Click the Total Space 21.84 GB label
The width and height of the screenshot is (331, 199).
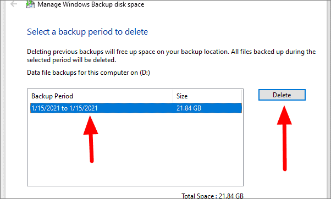point(212,196)
